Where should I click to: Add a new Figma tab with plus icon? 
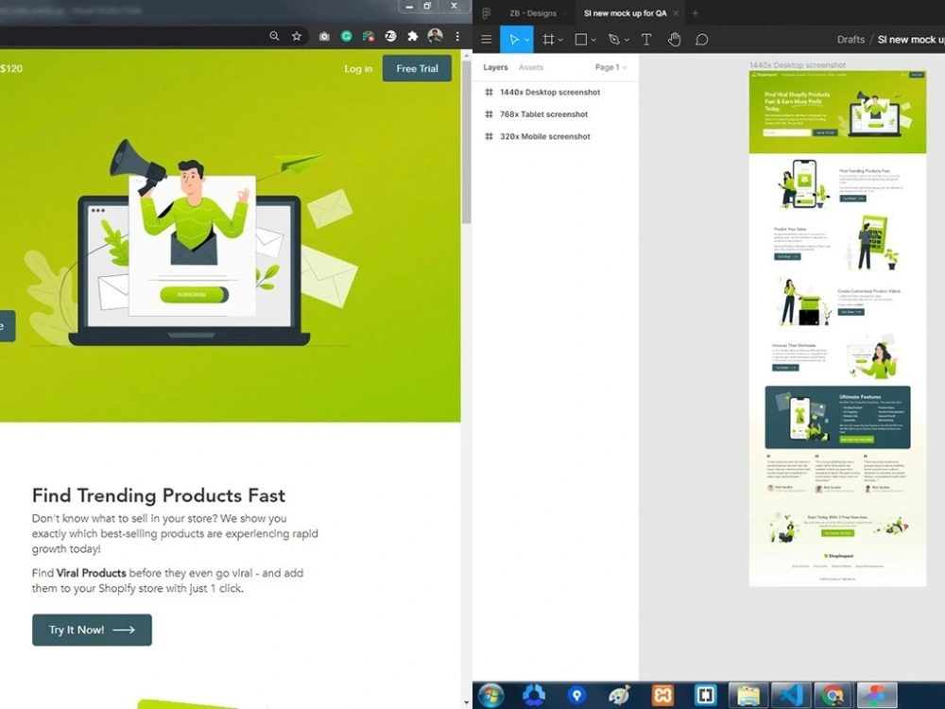click(x=695, y=13)
